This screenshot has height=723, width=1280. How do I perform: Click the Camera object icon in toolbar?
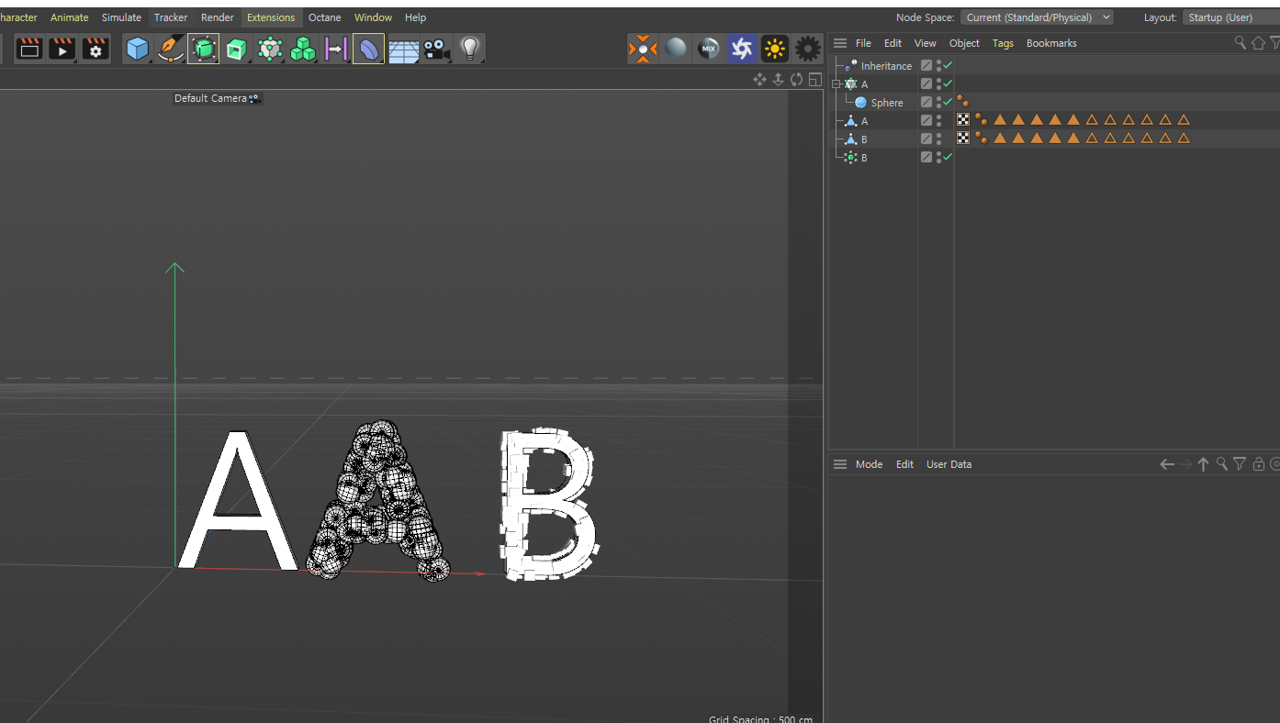coord(436,49)
